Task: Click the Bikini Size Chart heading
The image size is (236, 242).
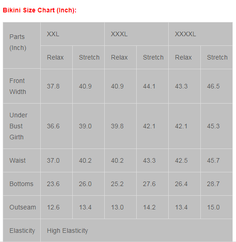Action: (40, 11)
